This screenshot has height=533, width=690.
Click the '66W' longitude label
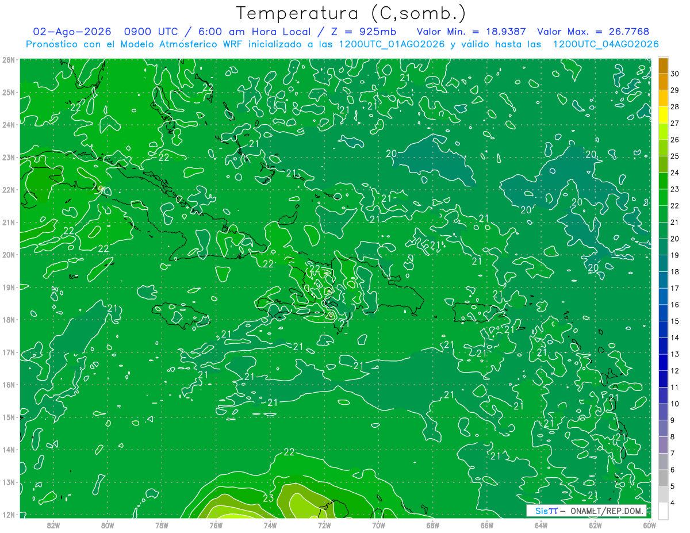[487, 525]
